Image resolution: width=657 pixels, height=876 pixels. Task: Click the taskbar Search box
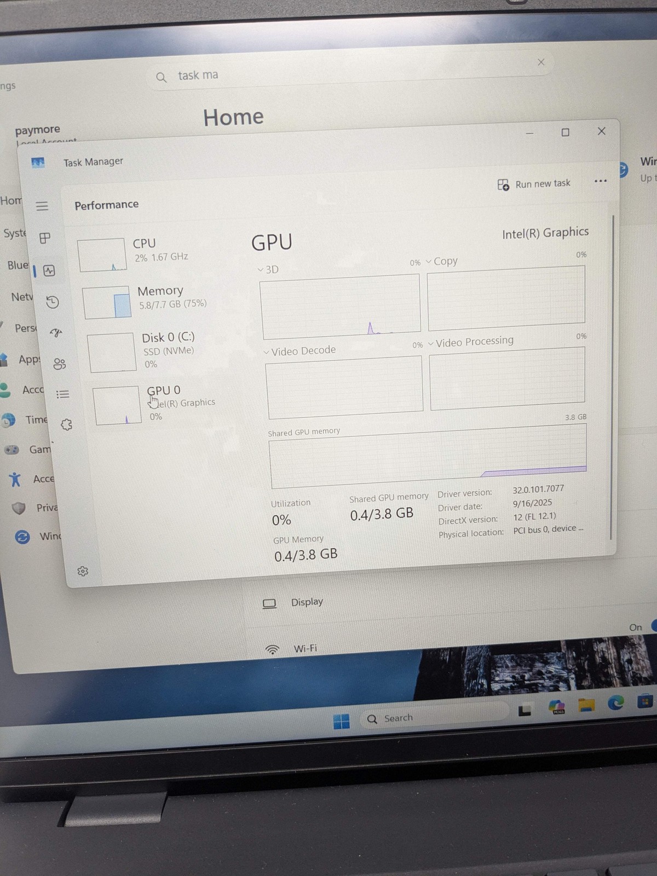click(434, 717)
